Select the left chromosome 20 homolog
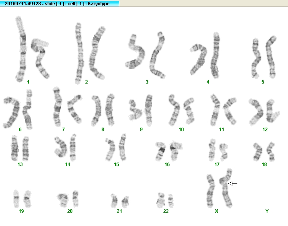Screen dimensions: 288x226 [63, 199]
